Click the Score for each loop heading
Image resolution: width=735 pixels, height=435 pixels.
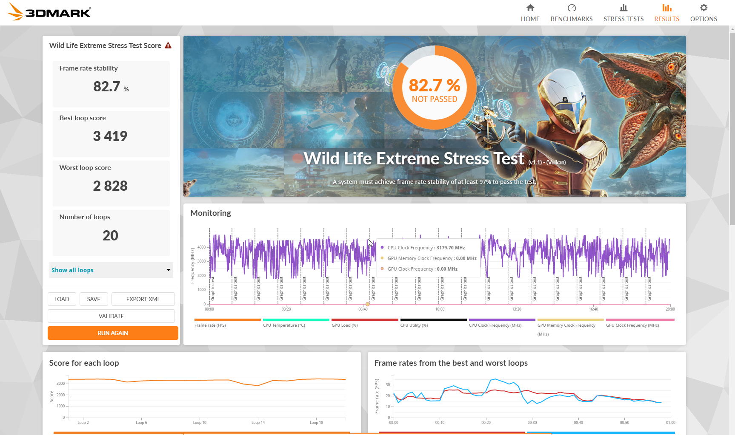[x=84, y=363]
